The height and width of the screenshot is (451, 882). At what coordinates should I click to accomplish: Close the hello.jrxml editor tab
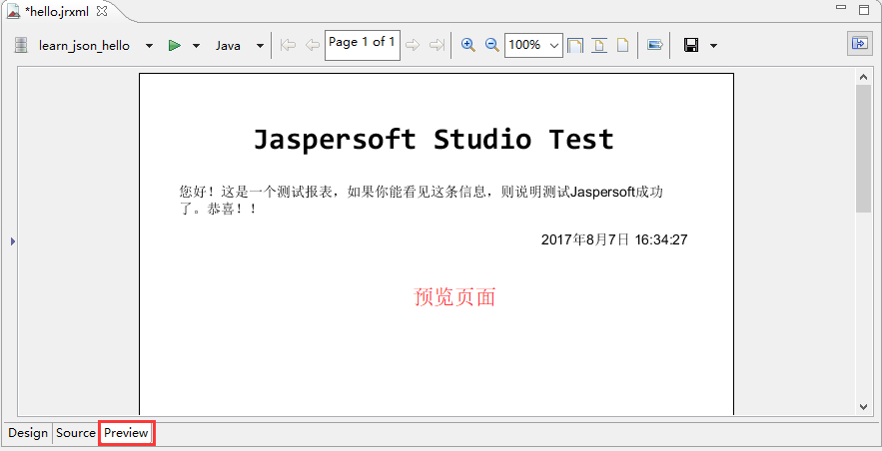tap(102, 11)
